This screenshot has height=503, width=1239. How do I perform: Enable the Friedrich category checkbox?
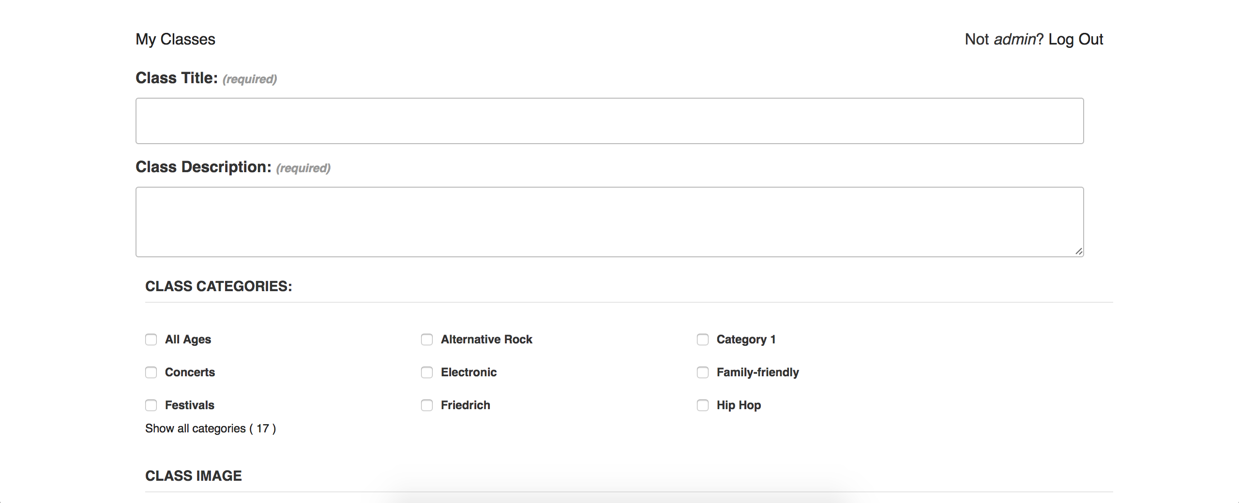click(427, 405)
